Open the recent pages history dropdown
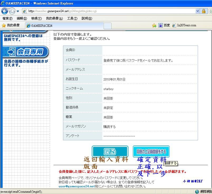This screenshot has width=212, height=194. click(18, 11)
